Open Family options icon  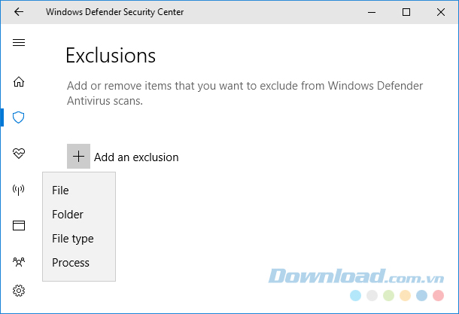tap(19, 262)
